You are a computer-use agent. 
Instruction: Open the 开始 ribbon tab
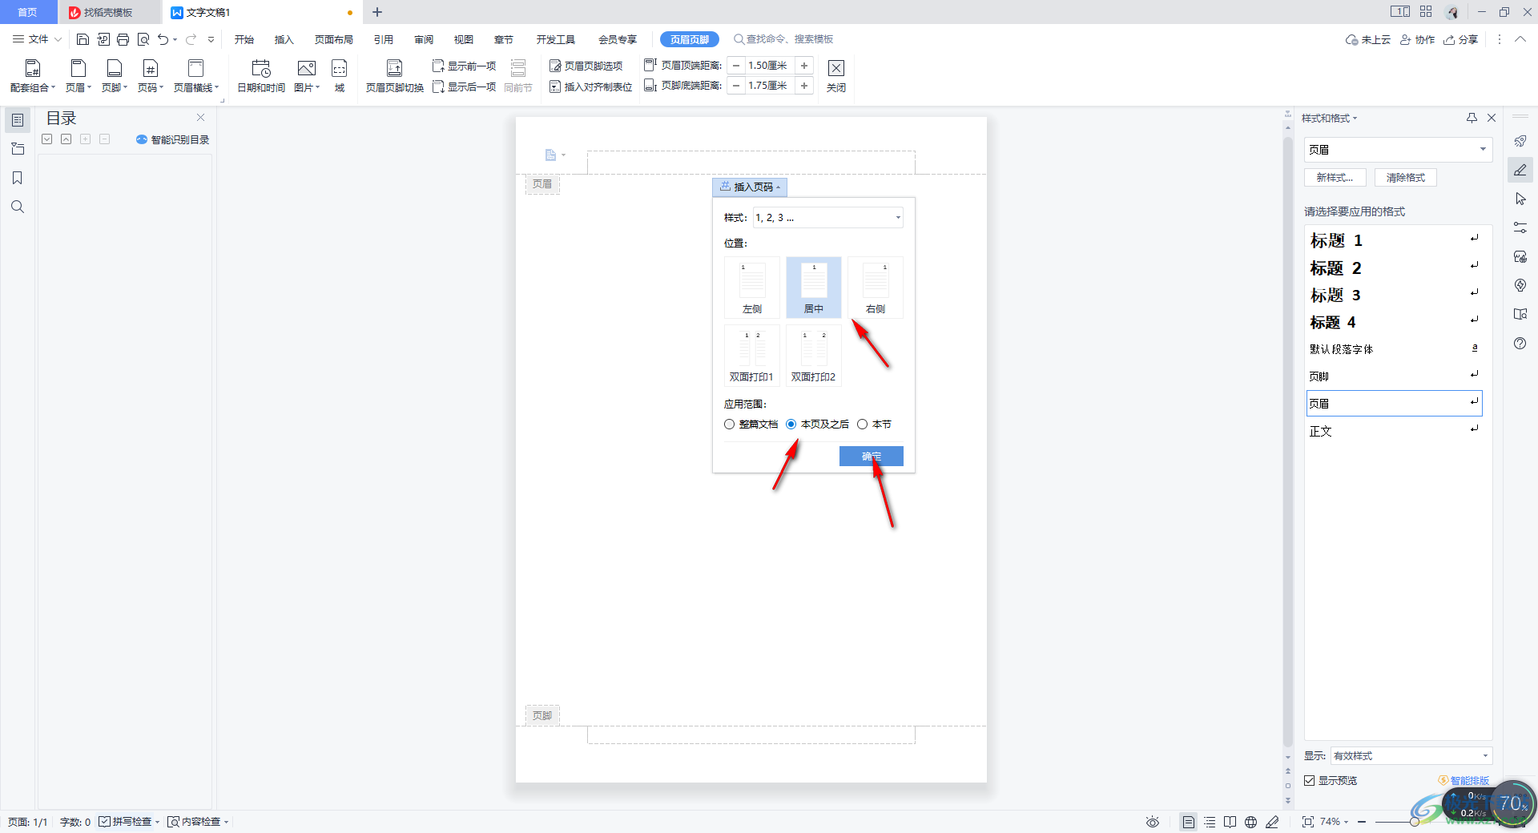tap(244, 39)
